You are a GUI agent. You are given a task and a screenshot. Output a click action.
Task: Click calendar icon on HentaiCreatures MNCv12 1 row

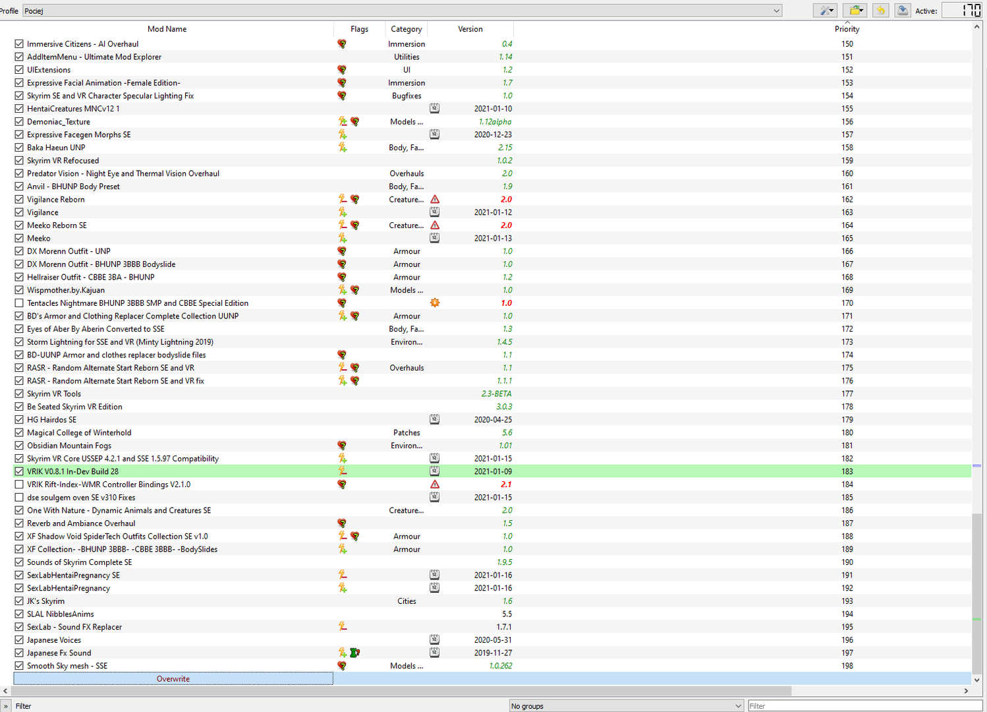point(435,108)
